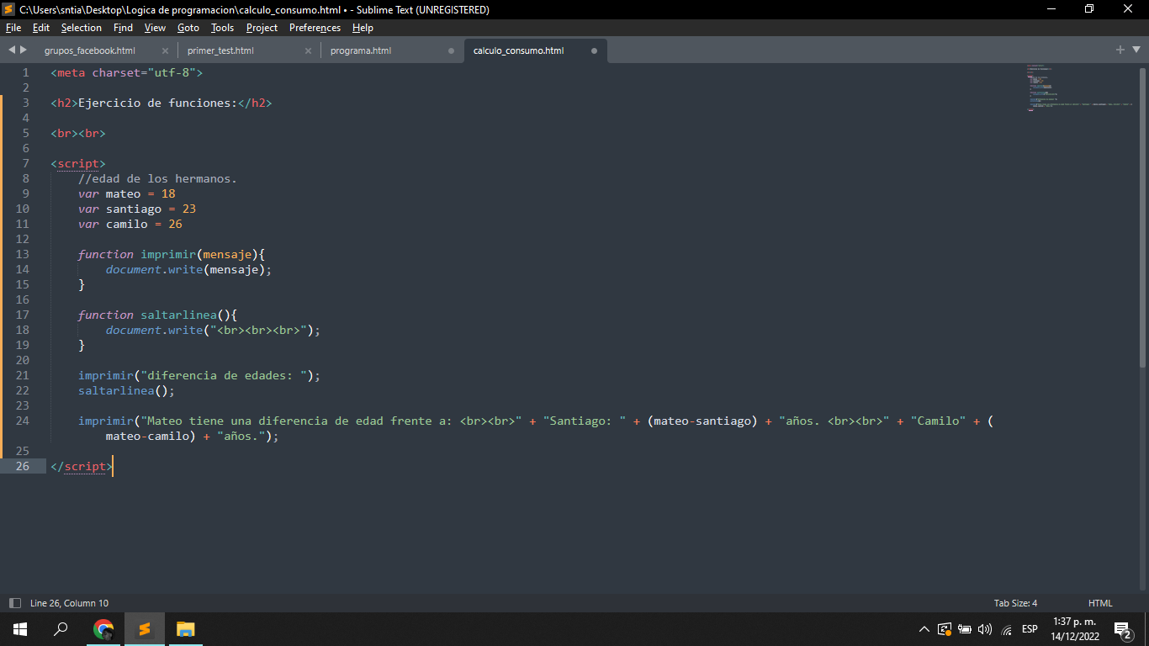This screenshot has height=646, width=1149.
Task: Open File Explorer from the taskbar
Action: [x=186, y=629]
